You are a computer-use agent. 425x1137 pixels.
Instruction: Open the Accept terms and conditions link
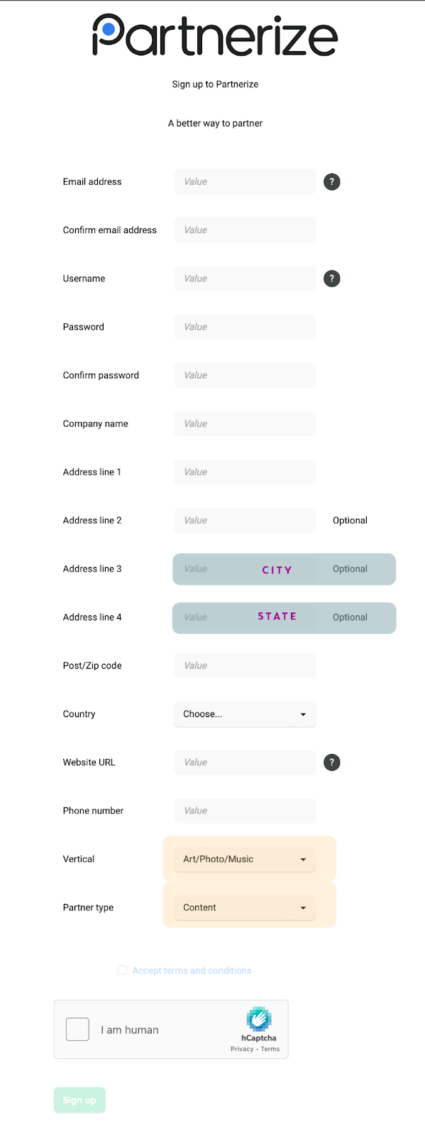(192, 971)
